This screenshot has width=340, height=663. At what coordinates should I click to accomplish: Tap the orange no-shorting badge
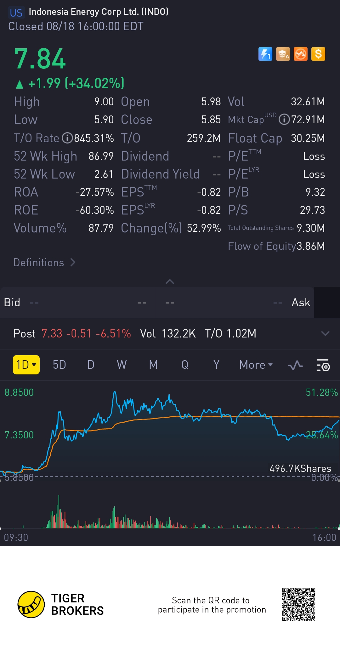(x=300, y=54)
